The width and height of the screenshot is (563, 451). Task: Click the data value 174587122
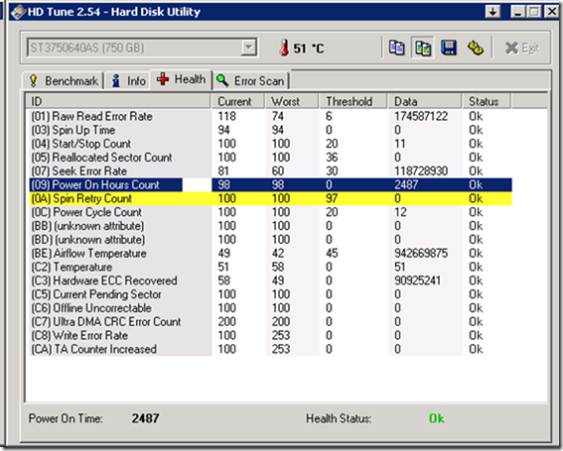(x=421, y=116)
